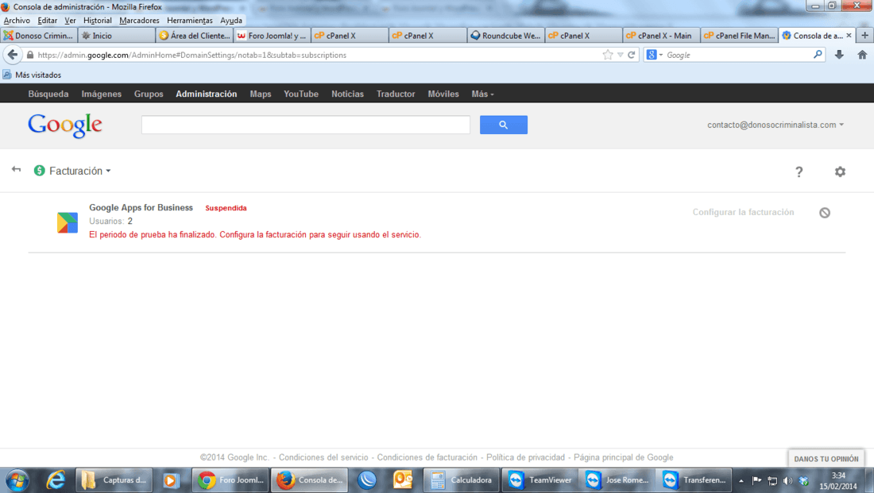
Task: Open the TeamViewer taskbar item
Action: tap(539, 480)
